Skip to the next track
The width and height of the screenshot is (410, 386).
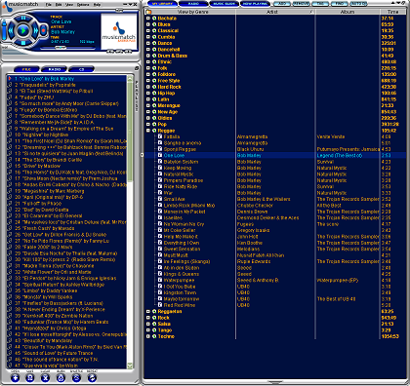click(x=35, y=30)
